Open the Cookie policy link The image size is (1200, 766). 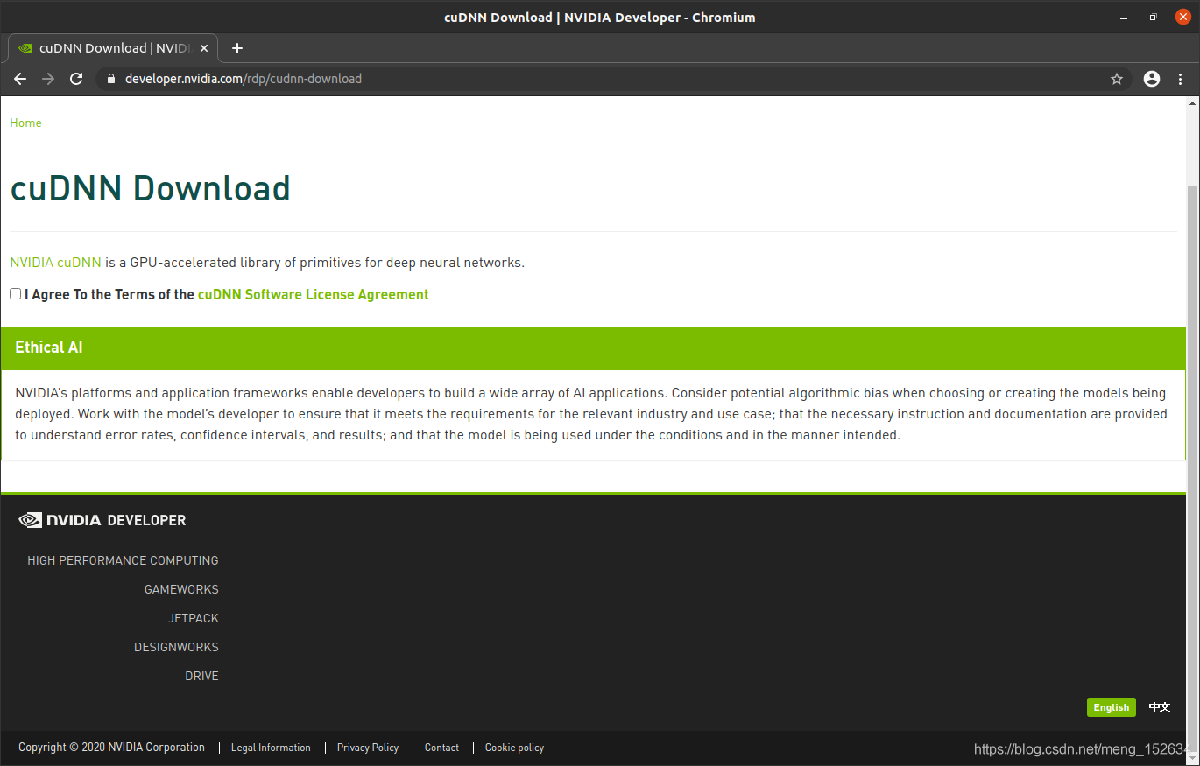(514, 748)
